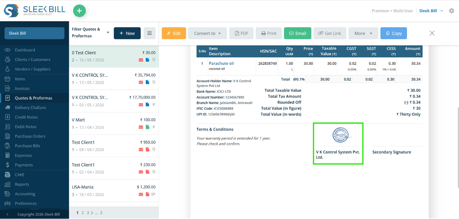Collapse sidebar using bottom-left chevron
Image resolution: width=459 pixels, height=219 pixels.
[x=8, y=214]
